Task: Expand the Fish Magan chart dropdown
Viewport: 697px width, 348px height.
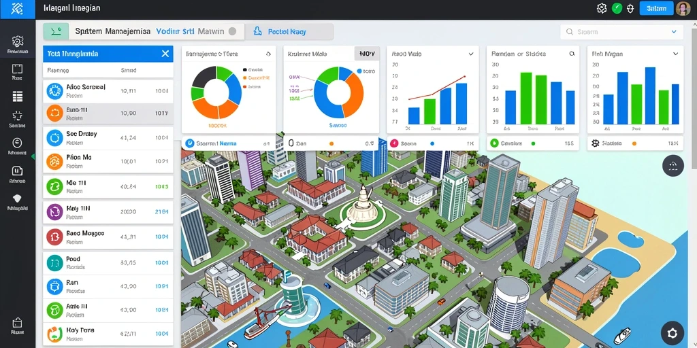Action: [676, 54]
